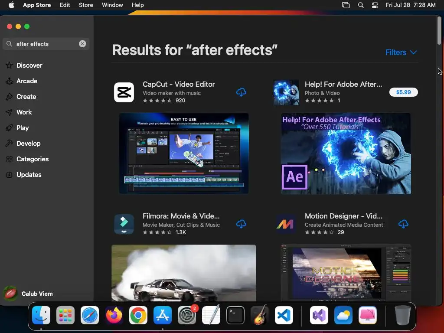Image resolution: width=444 pixels, height=333 pixels.
Task: Open CleanMyMac from the Dock
Action: point(368,315)
